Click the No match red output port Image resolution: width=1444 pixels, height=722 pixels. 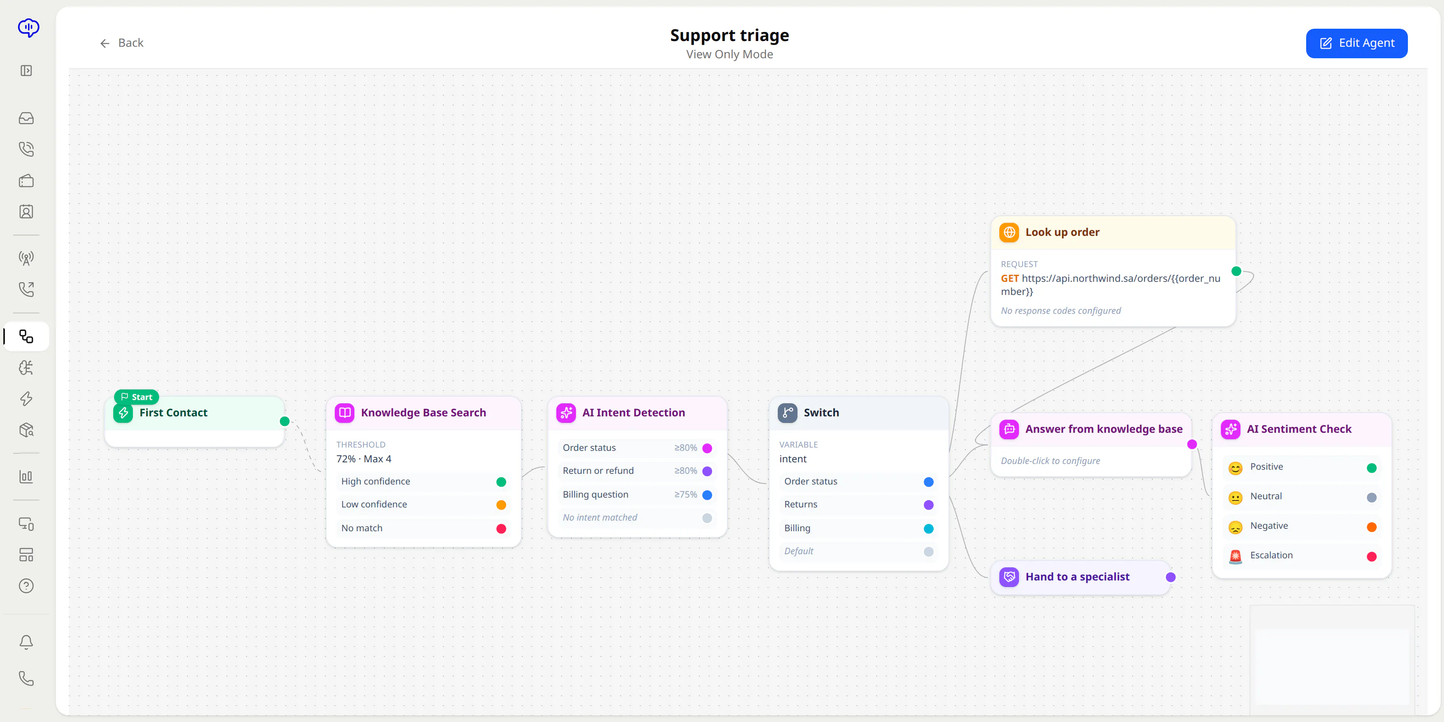[501, 529]
